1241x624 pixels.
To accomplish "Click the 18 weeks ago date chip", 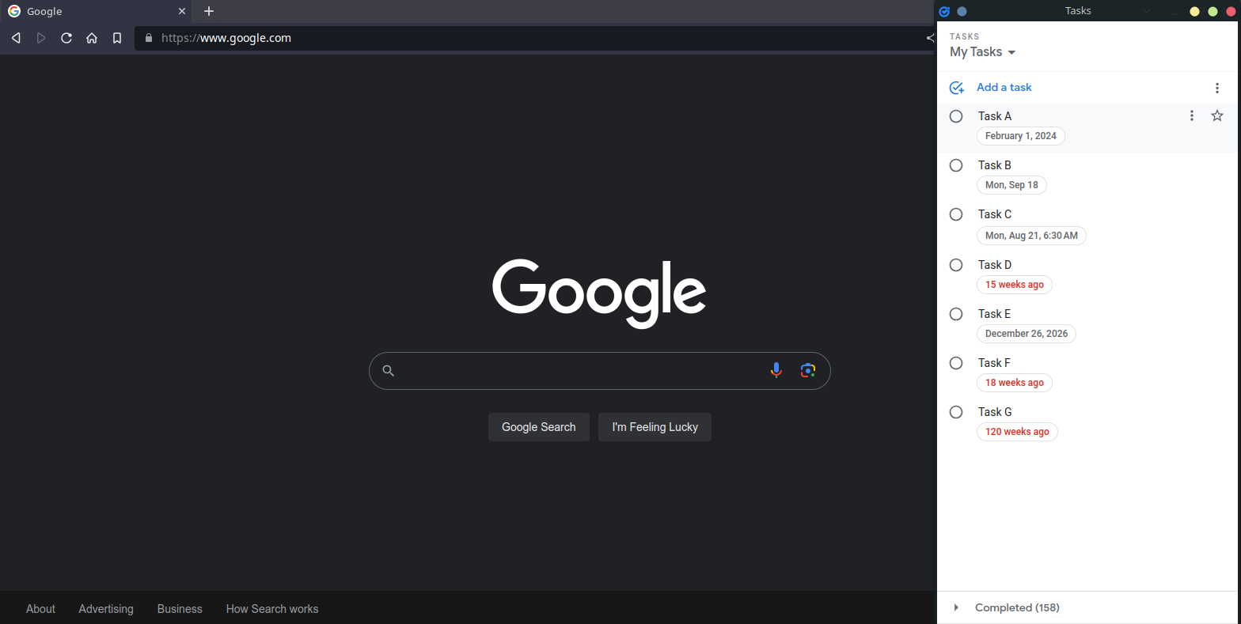I will 1015,383.
